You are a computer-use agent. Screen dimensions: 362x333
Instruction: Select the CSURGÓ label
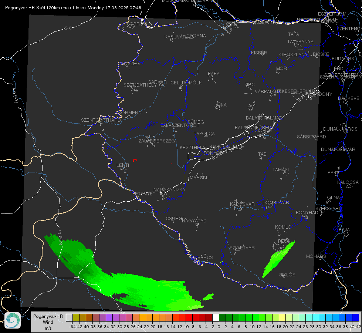point(176,218)
